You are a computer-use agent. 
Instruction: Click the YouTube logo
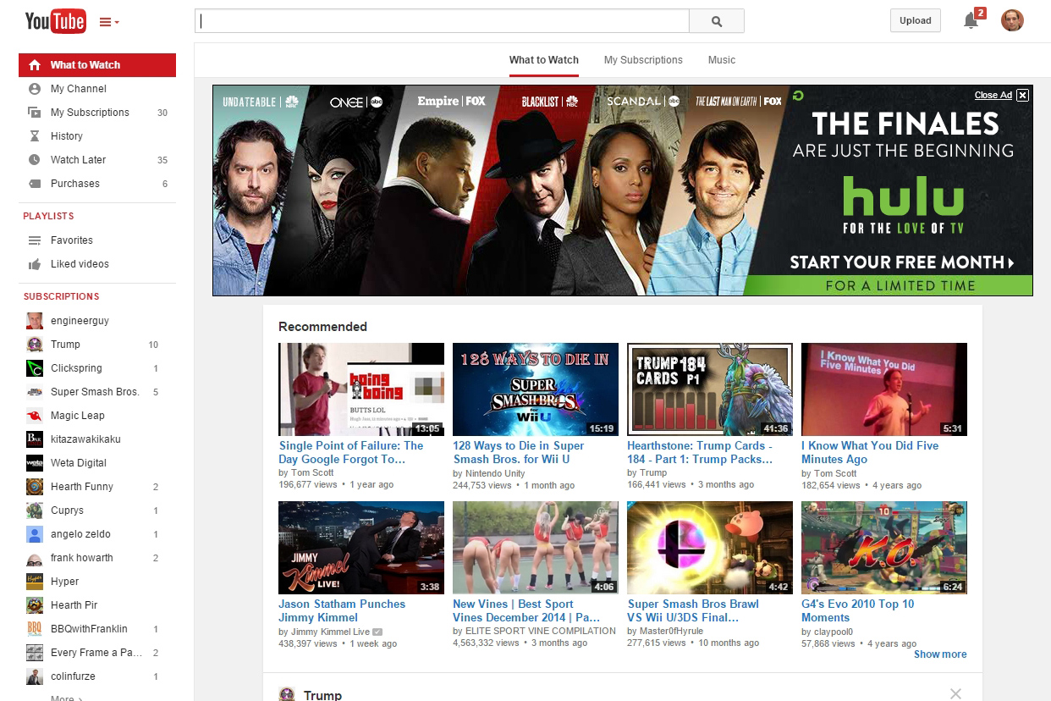(x=55, y=21)
